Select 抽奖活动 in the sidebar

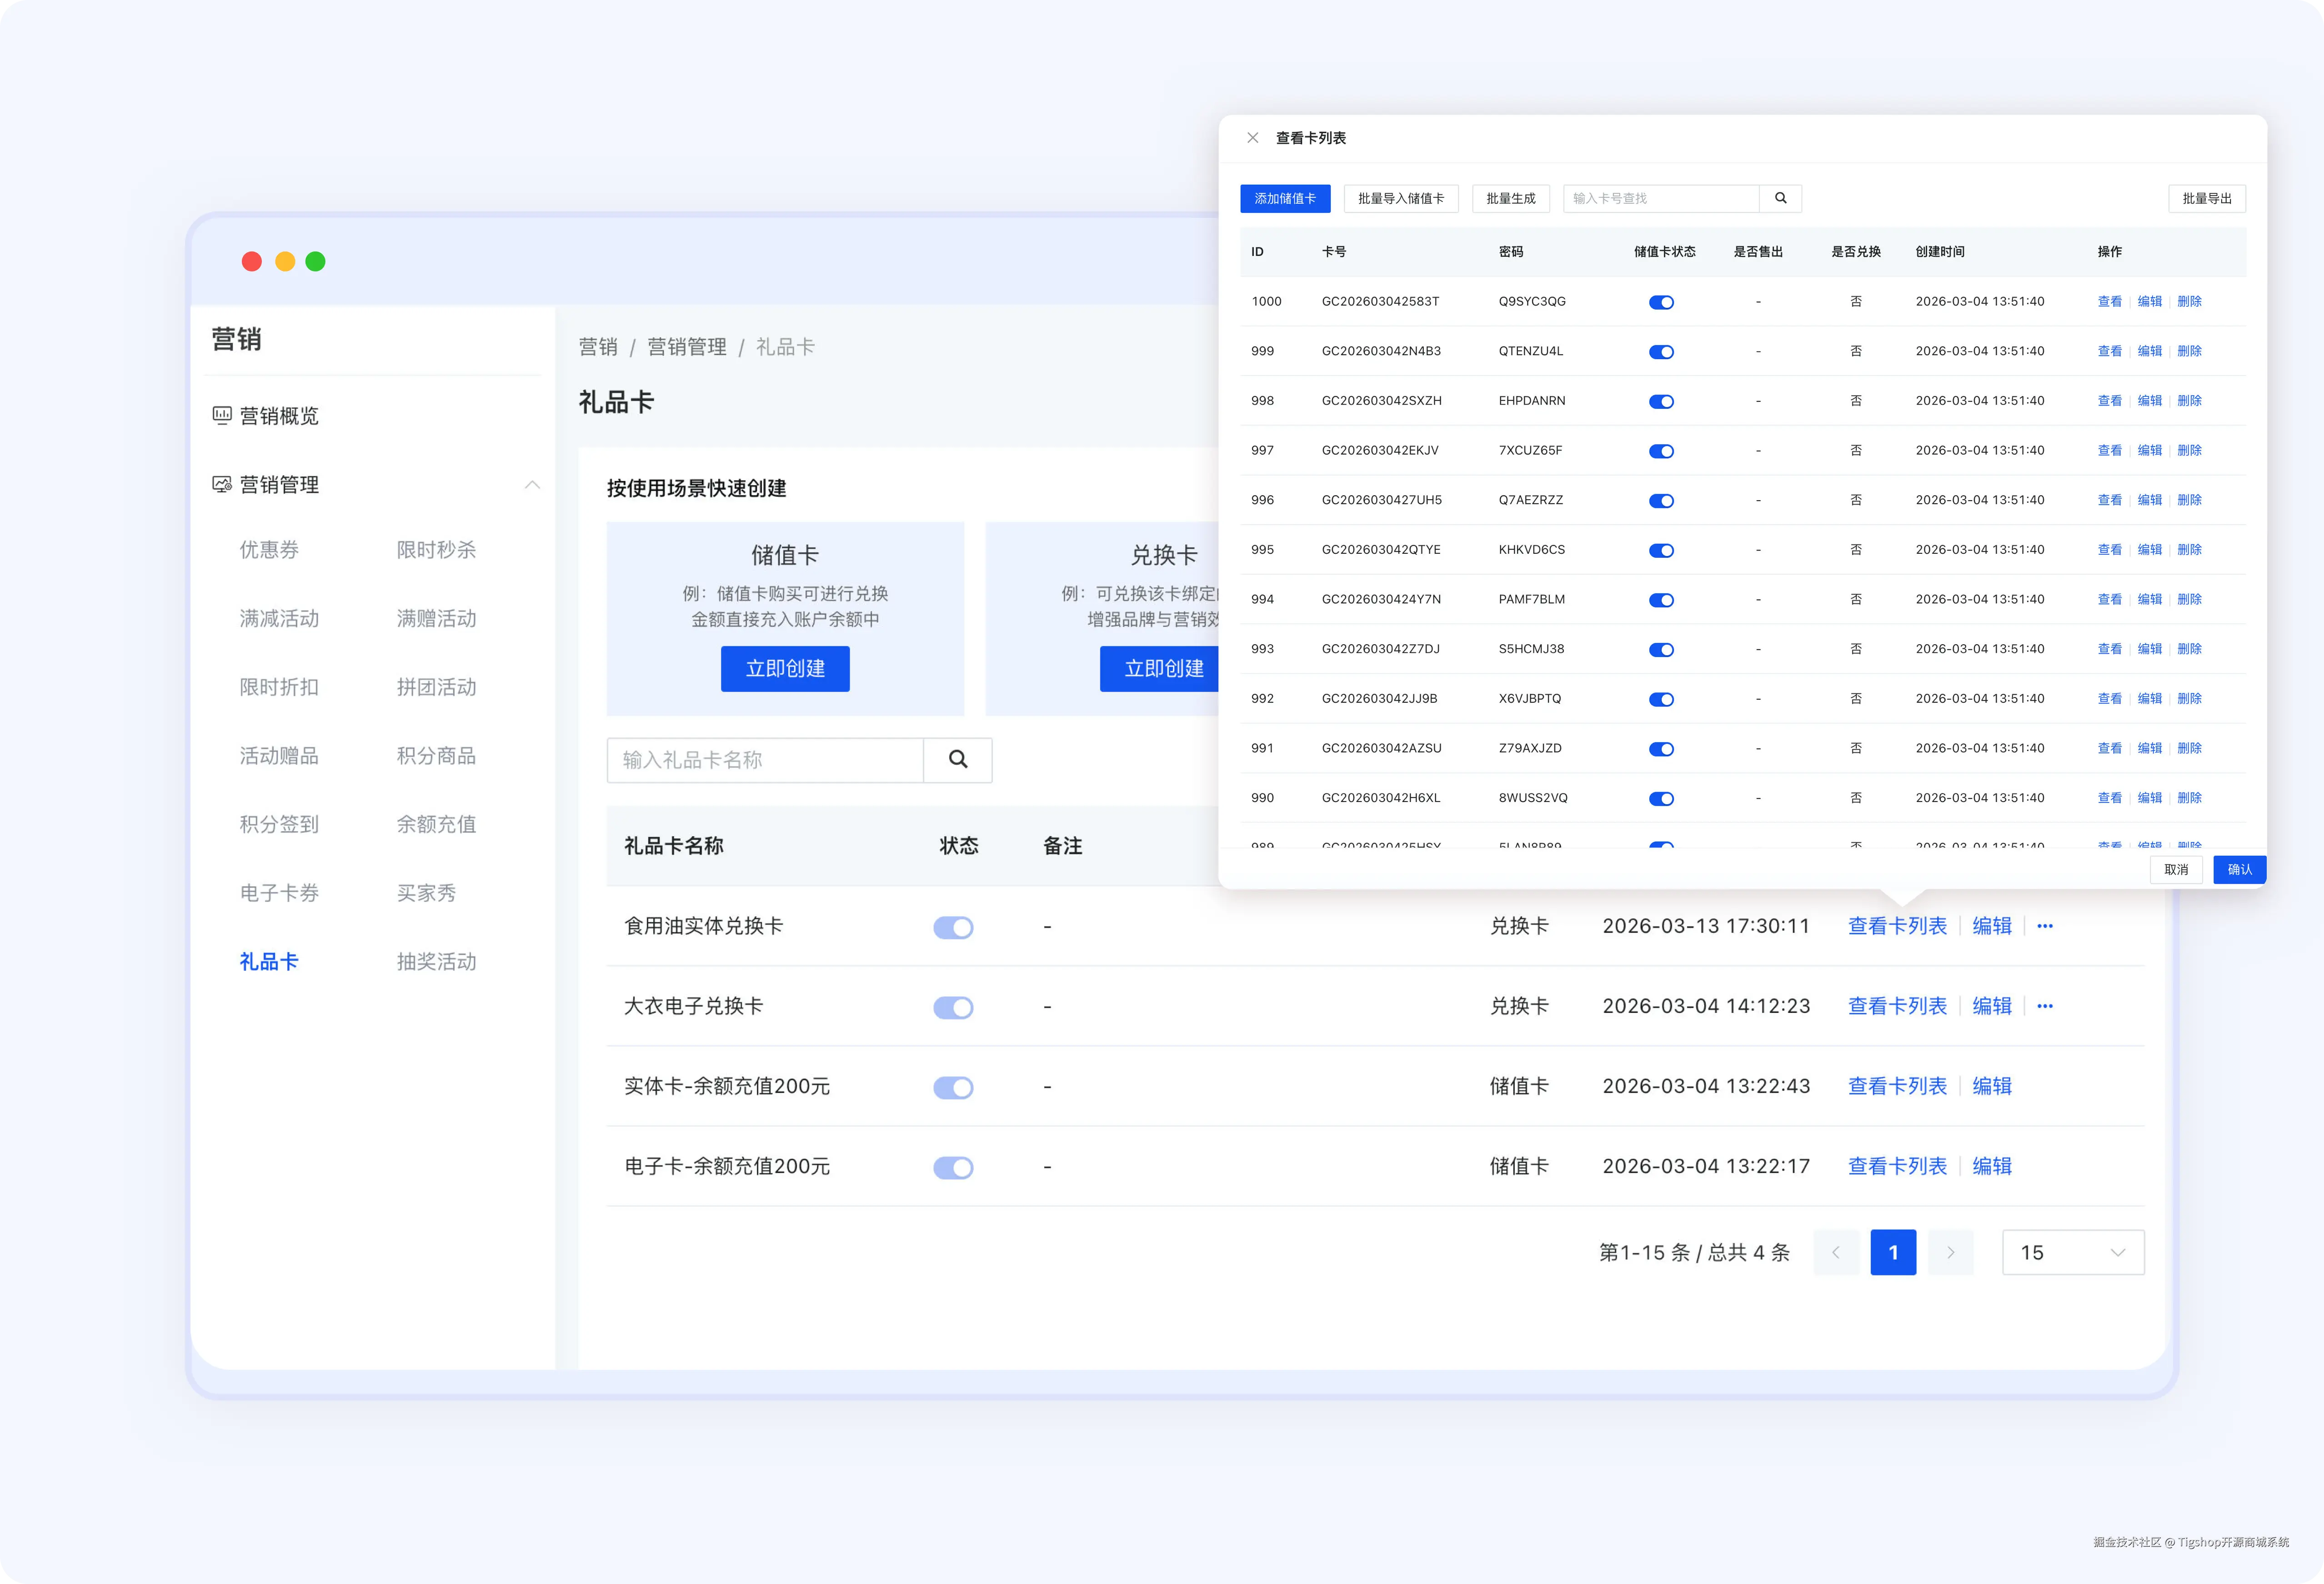436,961
